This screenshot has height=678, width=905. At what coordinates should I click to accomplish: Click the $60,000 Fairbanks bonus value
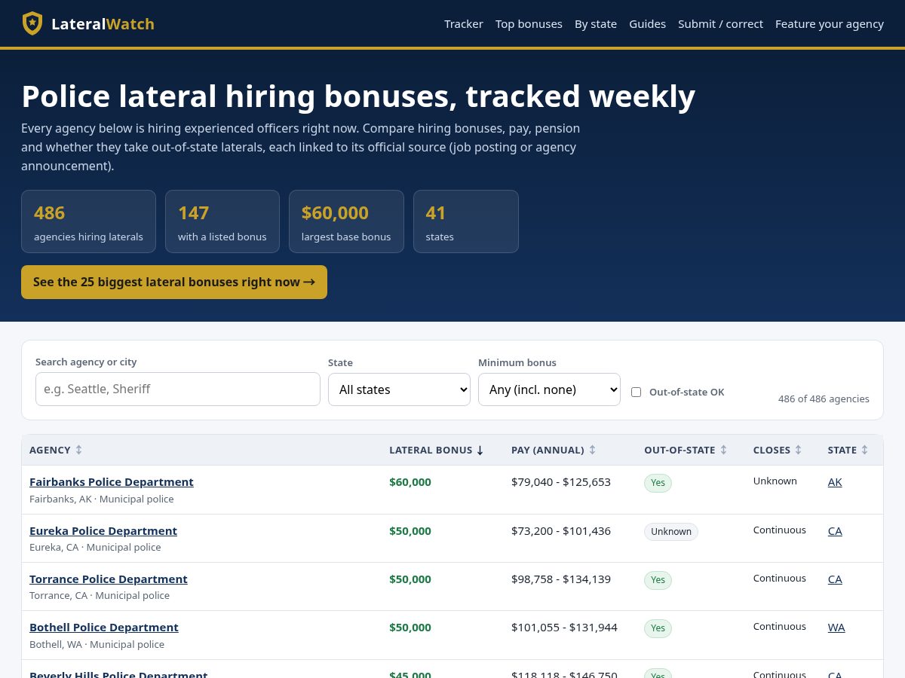(410, 481)
